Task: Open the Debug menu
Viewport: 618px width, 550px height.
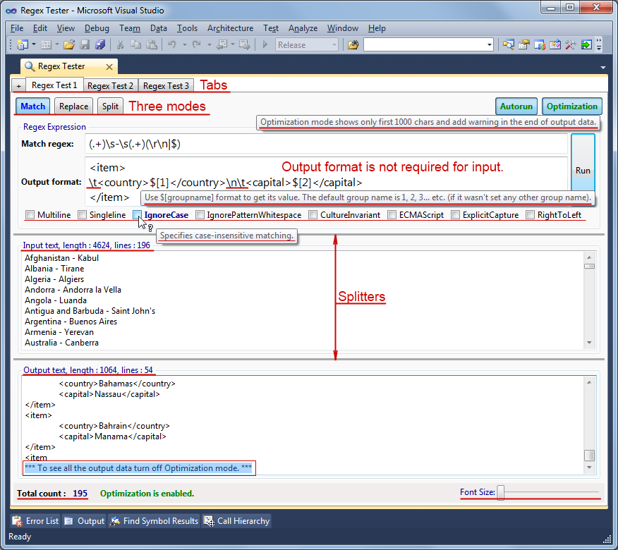Action: [97, 28]
